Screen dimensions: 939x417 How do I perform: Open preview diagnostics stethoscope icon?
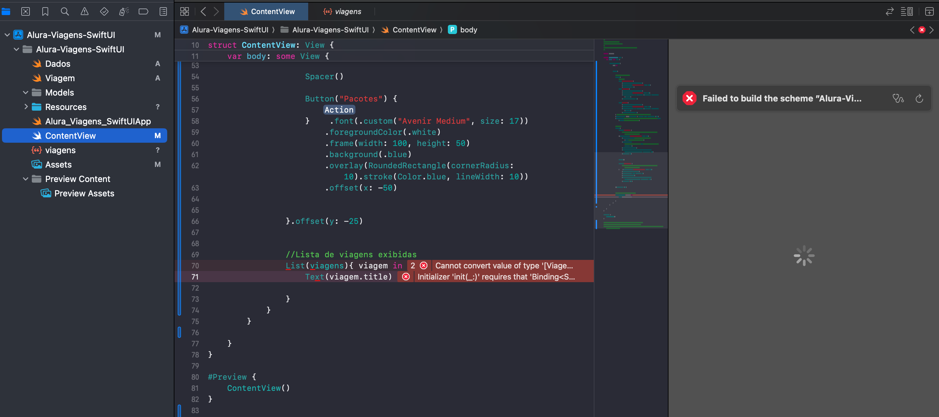click(898, 98)
